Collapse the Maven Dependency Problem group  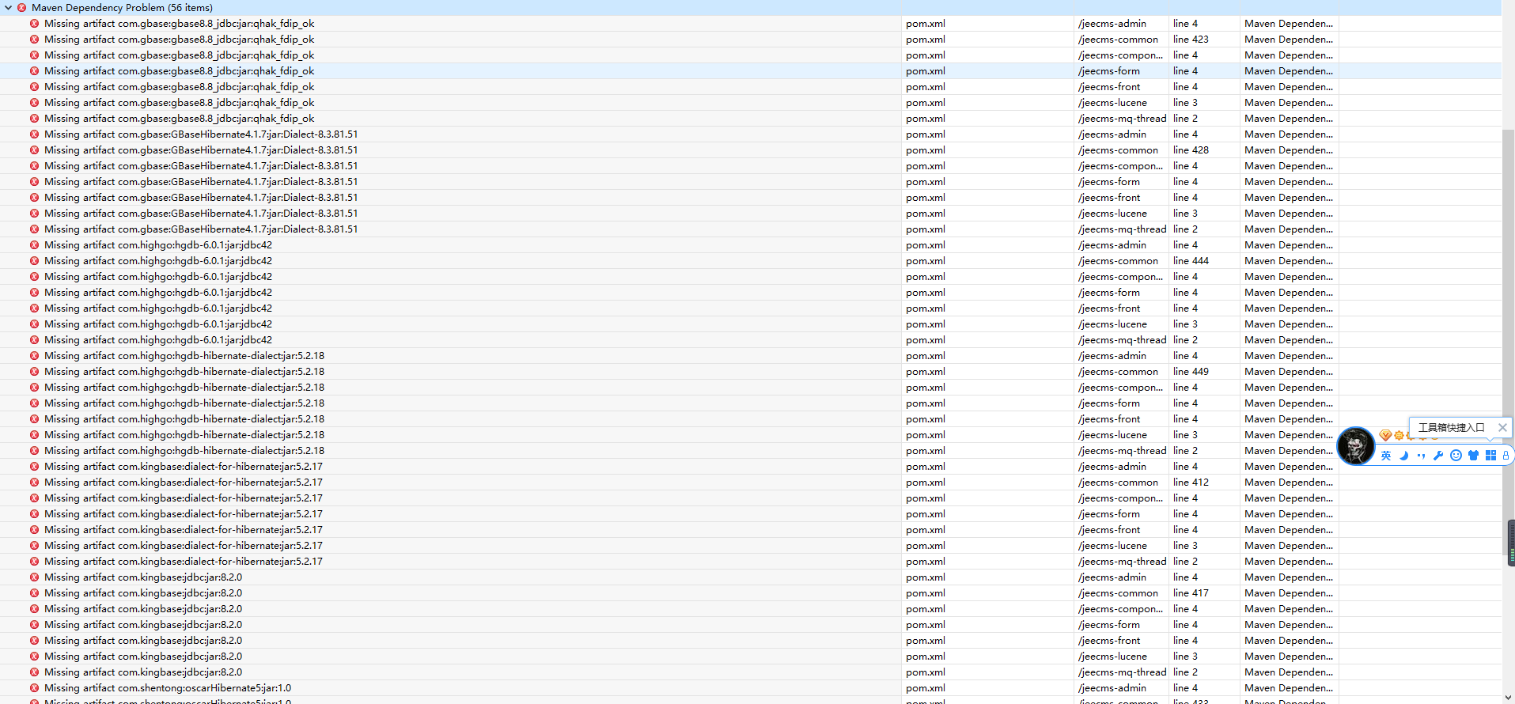(8, 8)
